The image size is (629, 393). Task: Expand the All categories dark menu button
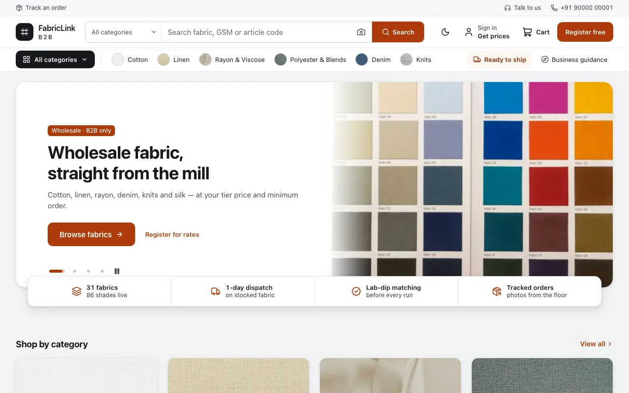55,59
